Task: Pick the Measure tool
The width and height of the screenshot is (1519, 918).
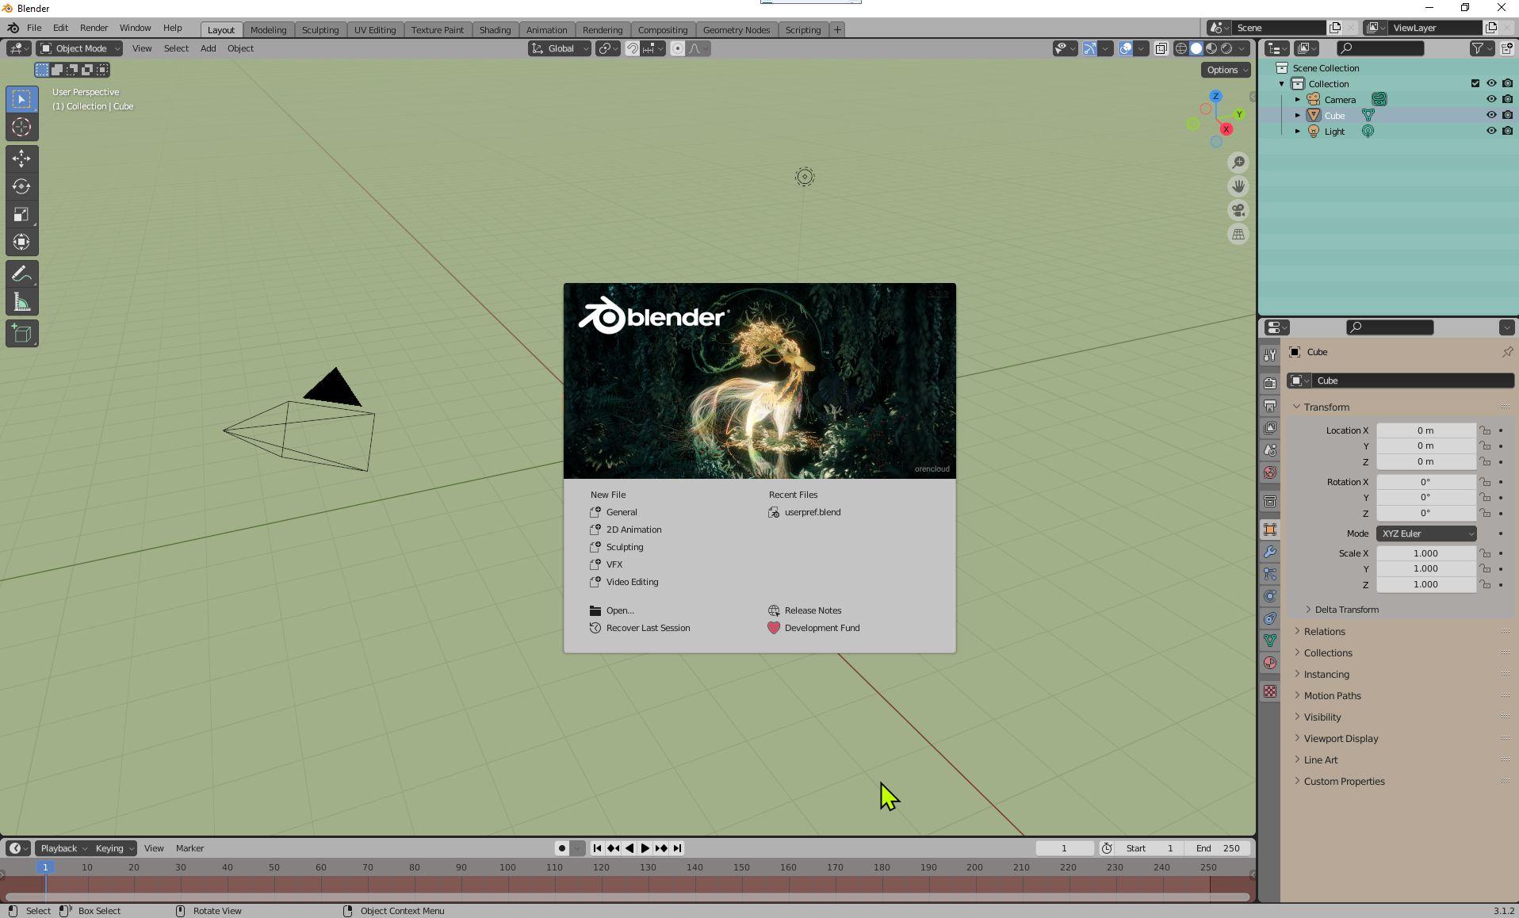Action: point(21,302)
